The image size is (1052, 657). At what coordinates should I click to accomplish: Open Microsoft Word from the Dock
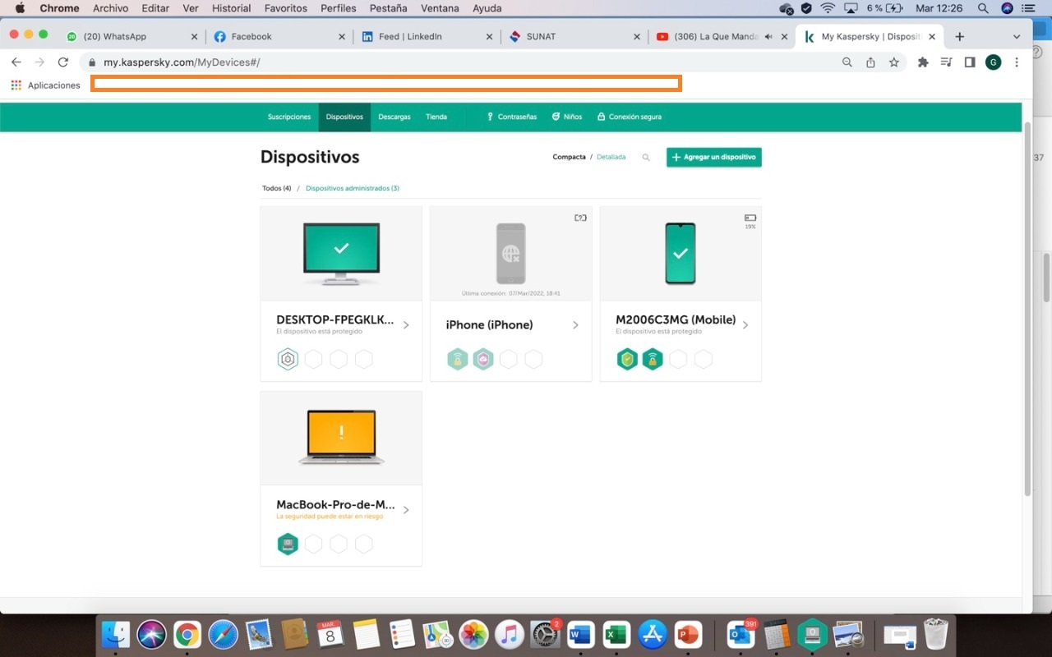point(580,635)
